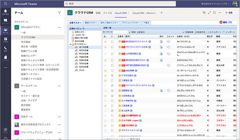Click the キーワード input field
240x140 pixels.
[120, 32]
